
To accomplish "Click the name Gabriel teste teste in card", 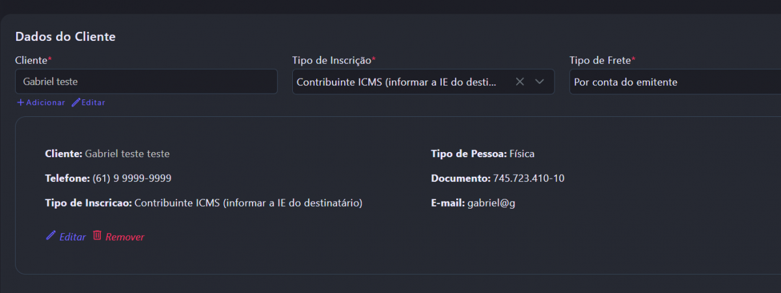I will pyautogui.click(x=128, y=154).
